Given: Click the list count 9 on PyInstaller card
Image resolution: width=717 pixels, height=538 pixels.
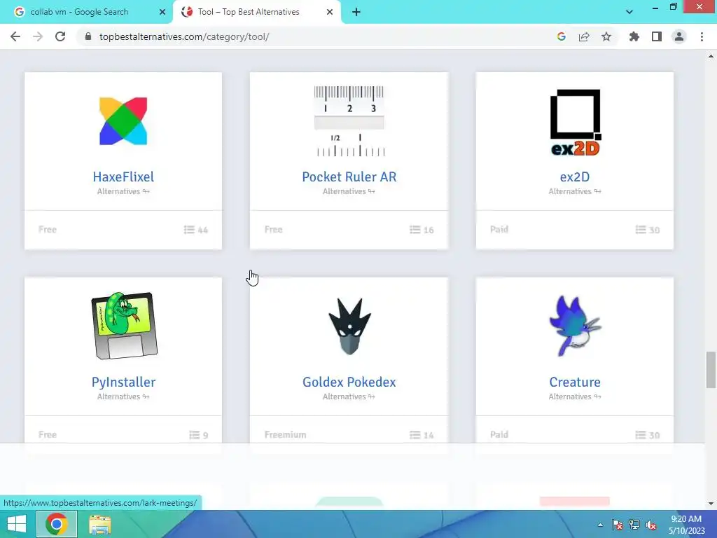Looking at the screenshot, I should [198, 435].
